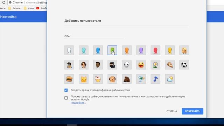Screen dimensions: 224x126
Task: Reload the page with the refresh icon
Action: pyautogui.click(x=4, y=2)
